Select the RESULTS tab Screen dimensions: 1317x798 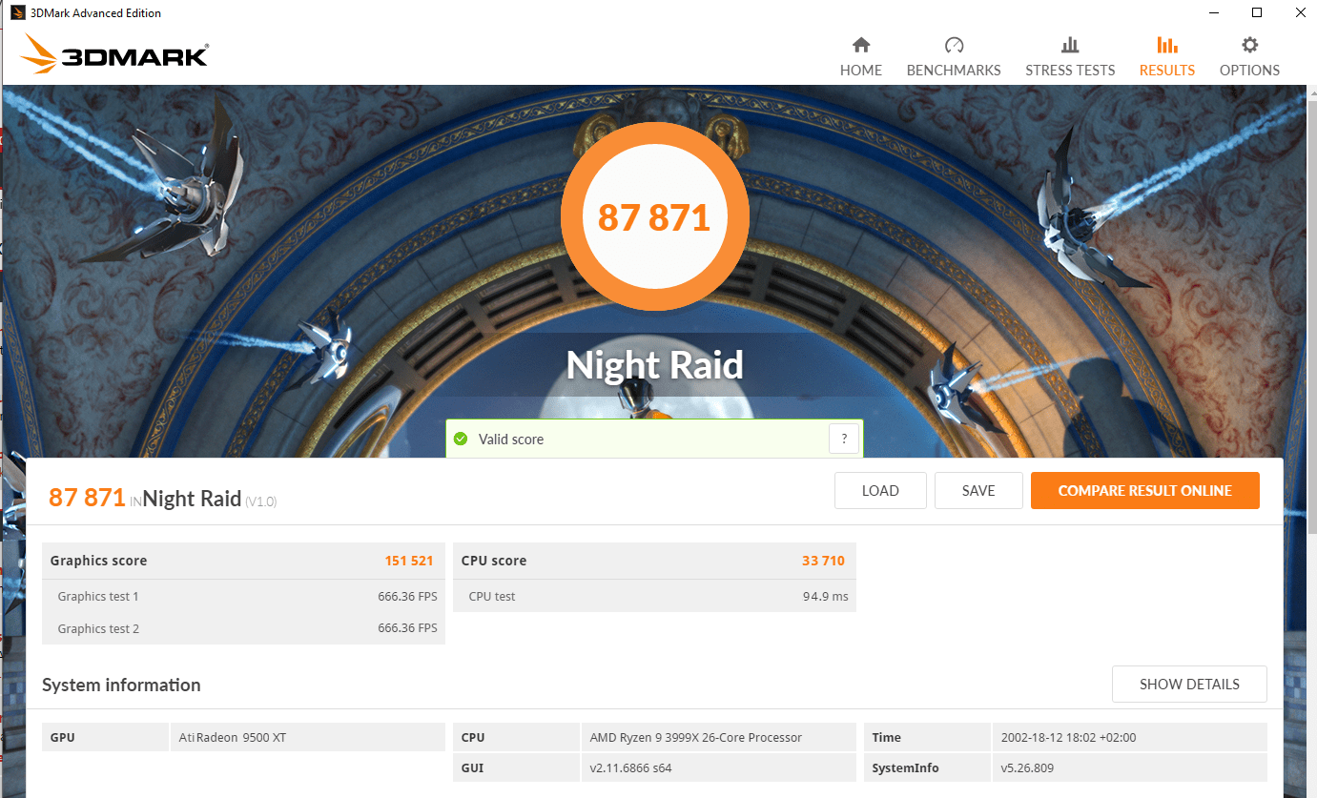pyautogui.click(x=1166, y=57)
